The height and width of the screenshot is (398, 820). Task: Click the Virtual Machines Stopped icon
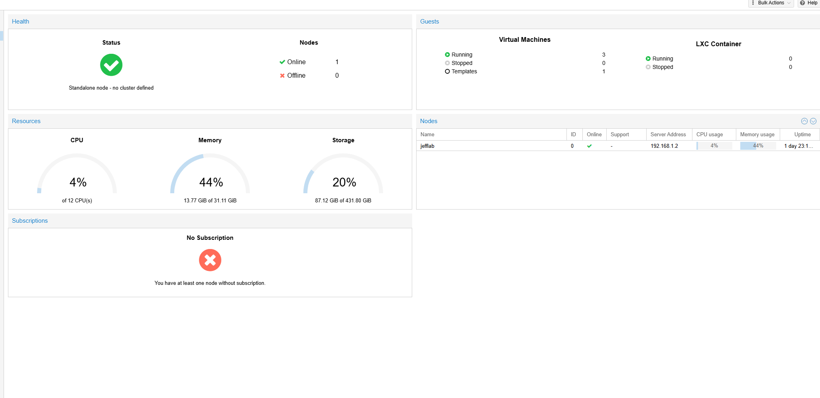click(447, 63)
